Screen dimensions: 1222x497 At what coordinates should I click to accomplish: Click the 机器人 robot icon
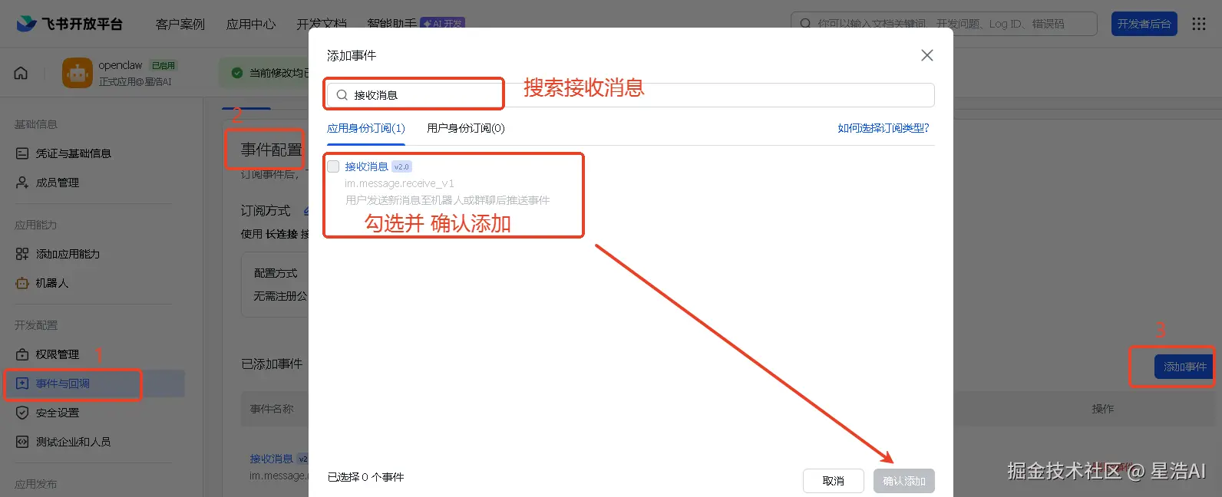click(22, 283)
